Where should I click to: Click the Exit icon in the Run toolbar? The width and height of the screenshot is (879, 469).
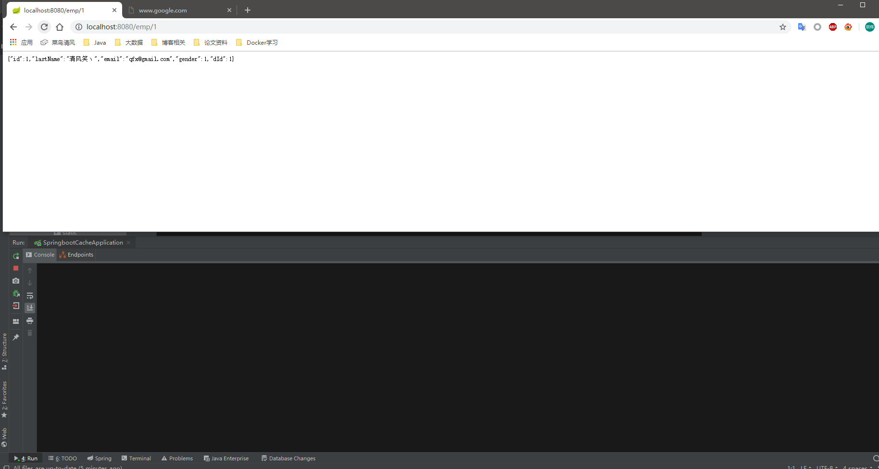coord(16,306)
